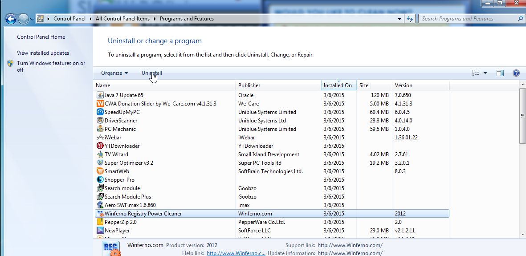Select the SpeedUpMyPC entry
Image resolution: width=526 pixels, height=256 pixels.
click(272, 112)
